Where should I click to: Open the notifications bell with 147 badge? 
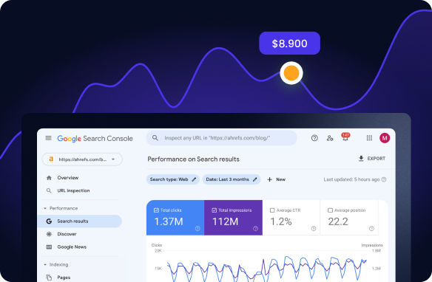coord(345,137)
